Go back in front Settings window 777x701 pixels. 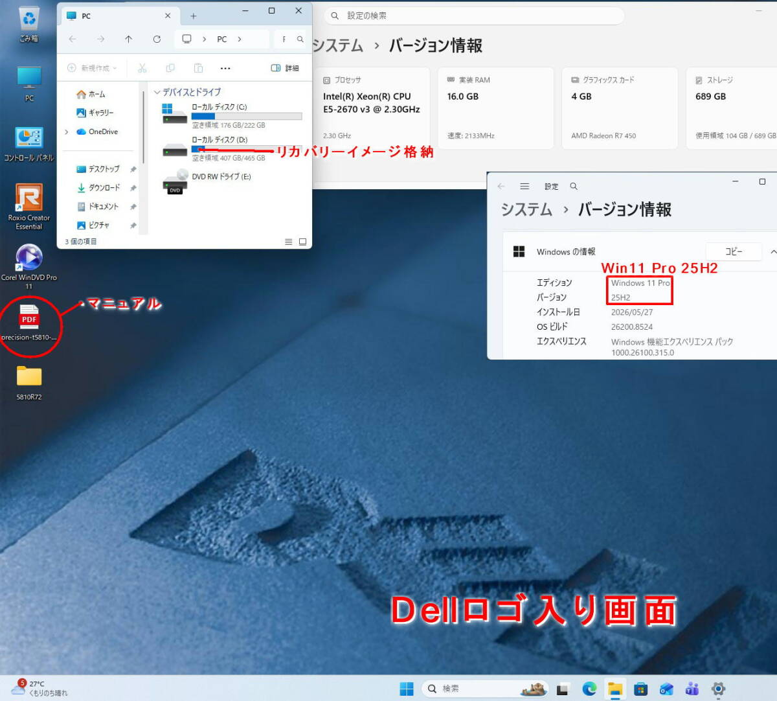[x=501, y=187]
